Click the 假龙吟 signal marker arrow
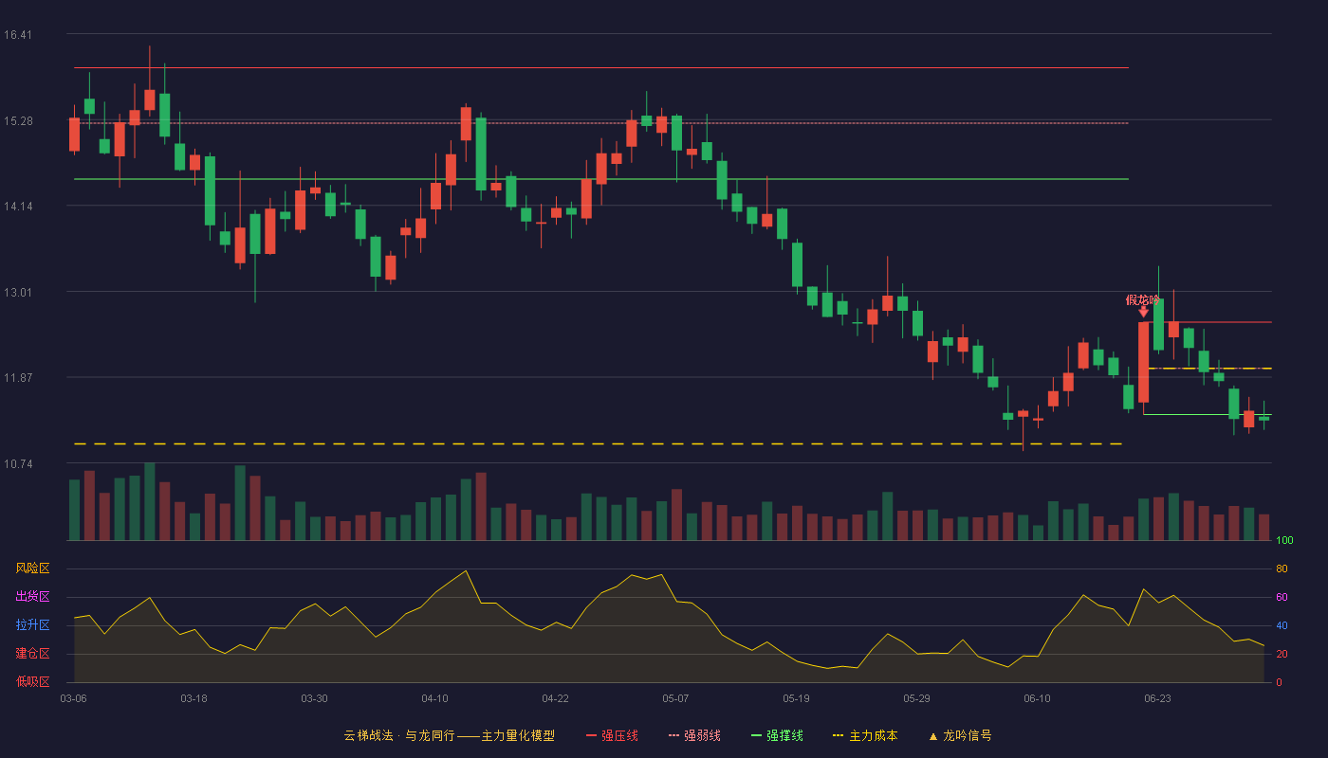This screenshot has width=1328, height=758. pos(1143,311)
